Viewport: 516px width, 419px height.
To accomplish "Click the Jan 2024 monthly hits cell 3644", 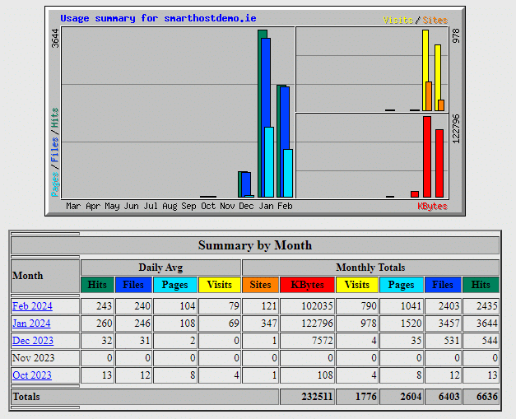I will point(481,324).
